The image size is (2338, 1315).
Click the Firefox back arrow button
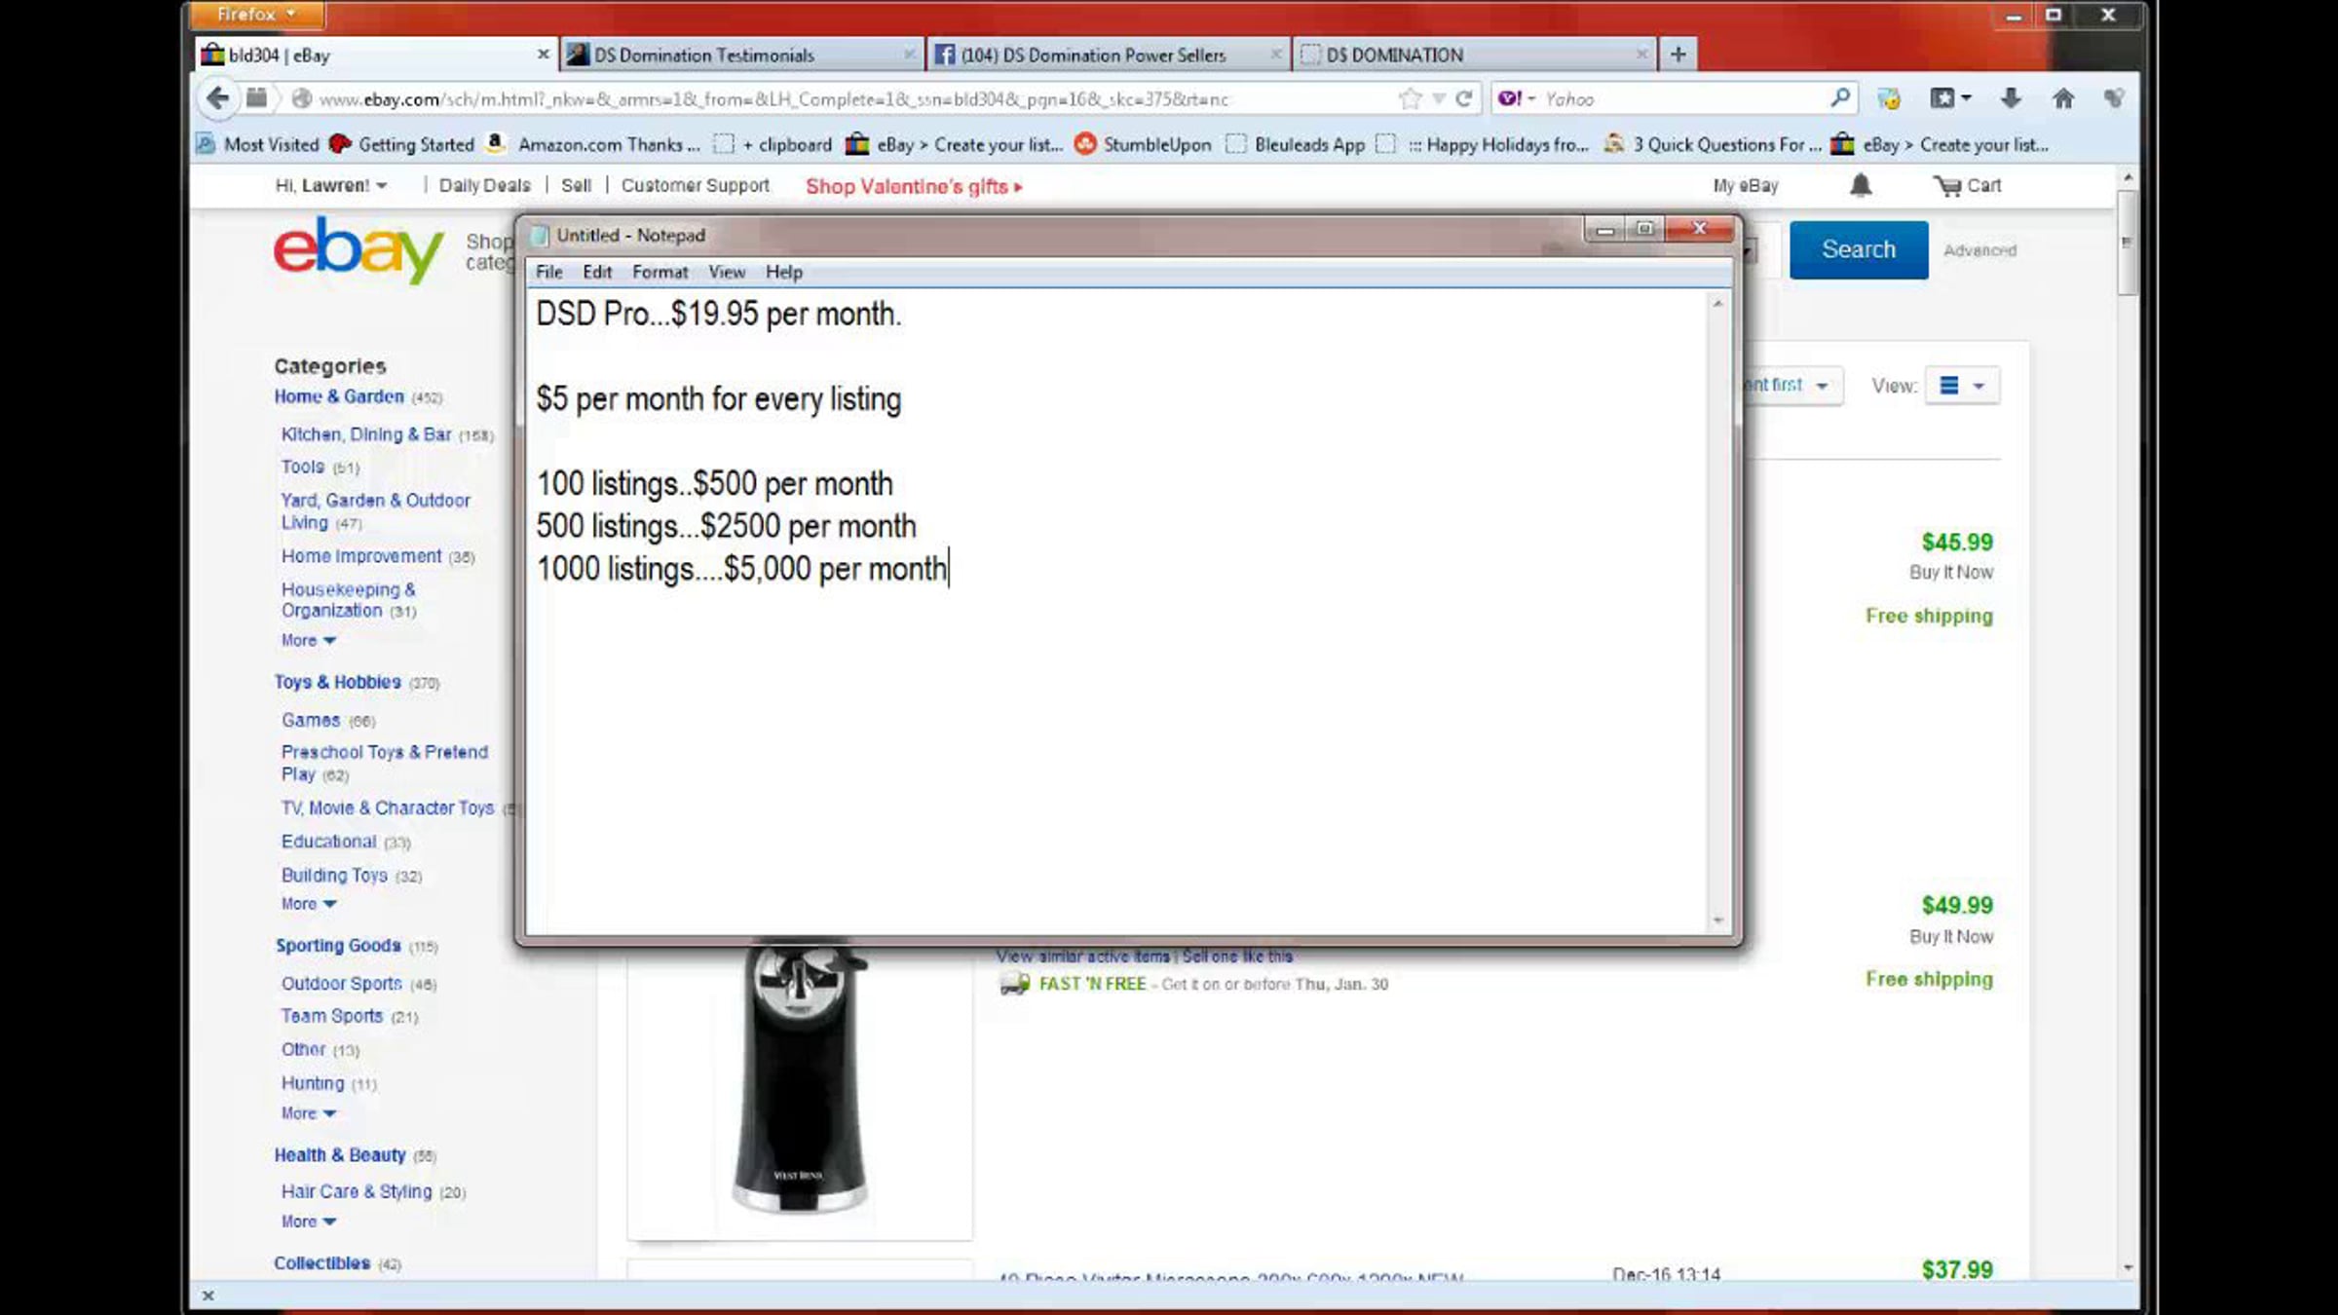pos(218,98)
